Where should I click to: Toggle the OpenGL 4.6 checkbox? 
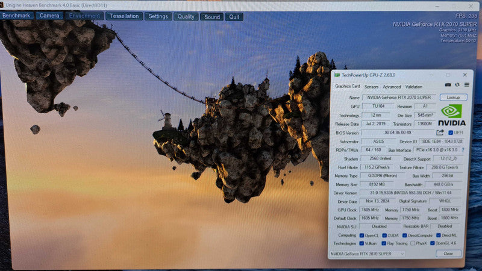click(x=432, y=243)
